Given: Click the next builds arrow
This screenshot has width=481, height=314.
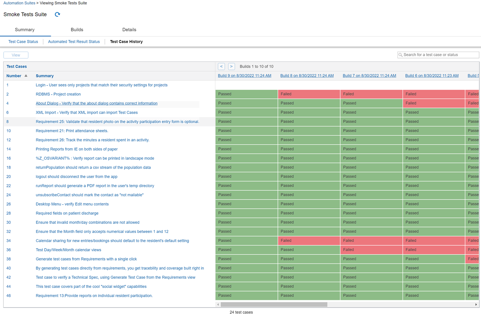Looking at the screenshot, I should [231, 66].
